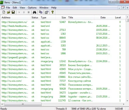Select the date 17.03.2016 cell
Viewport: 129px width, 110px height.
tap(103, 34)
